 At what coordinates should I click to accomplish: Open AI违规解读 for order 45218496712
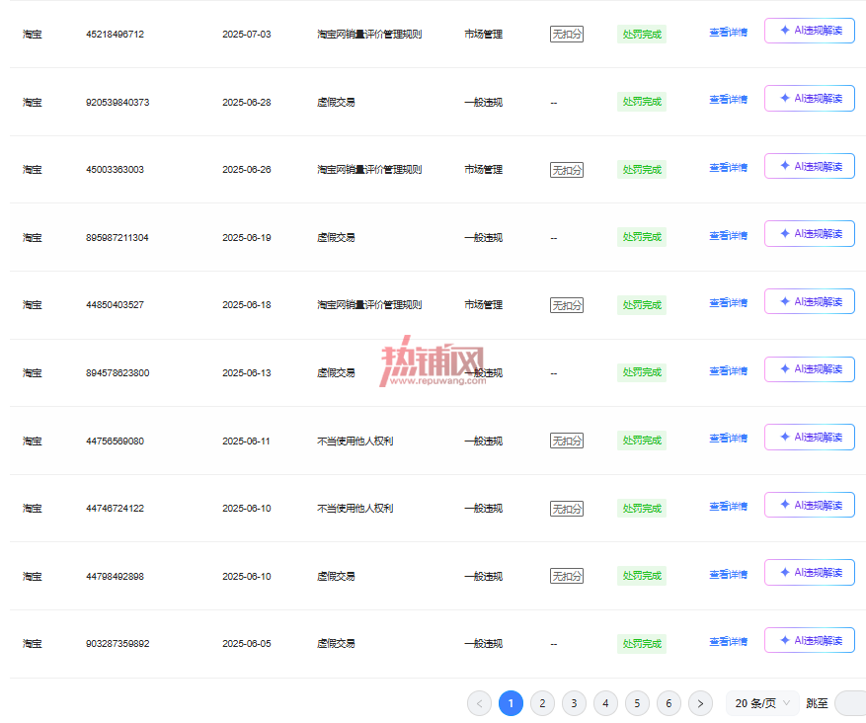click(x=810, y=31)
